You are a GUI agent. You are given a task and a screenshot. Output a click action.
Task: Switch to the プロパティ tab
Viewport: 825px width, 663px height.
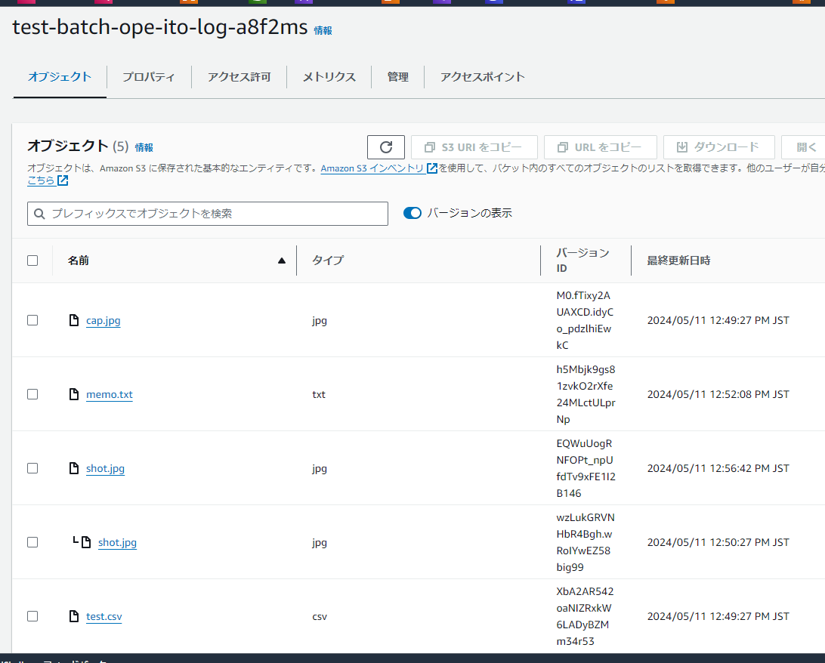pos(149,76)
